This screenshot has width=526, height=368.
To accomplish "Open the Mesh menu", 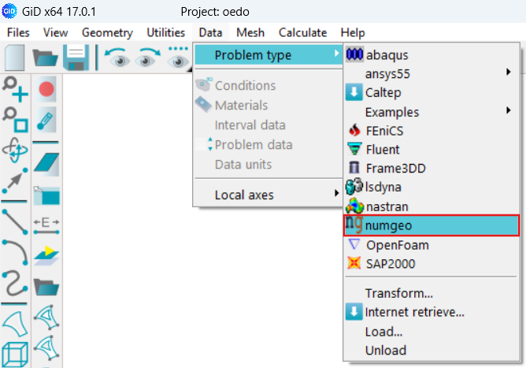I will tap(250, 32).
